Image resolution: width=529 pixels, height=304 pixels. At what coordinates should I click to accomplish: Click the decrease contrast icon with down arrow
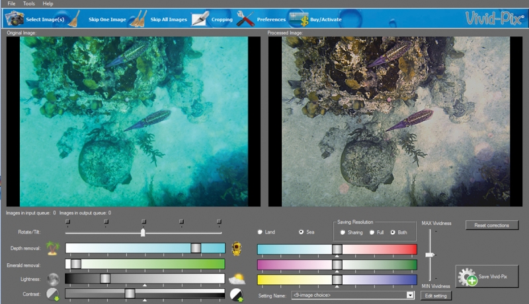(x=53, y=294)
